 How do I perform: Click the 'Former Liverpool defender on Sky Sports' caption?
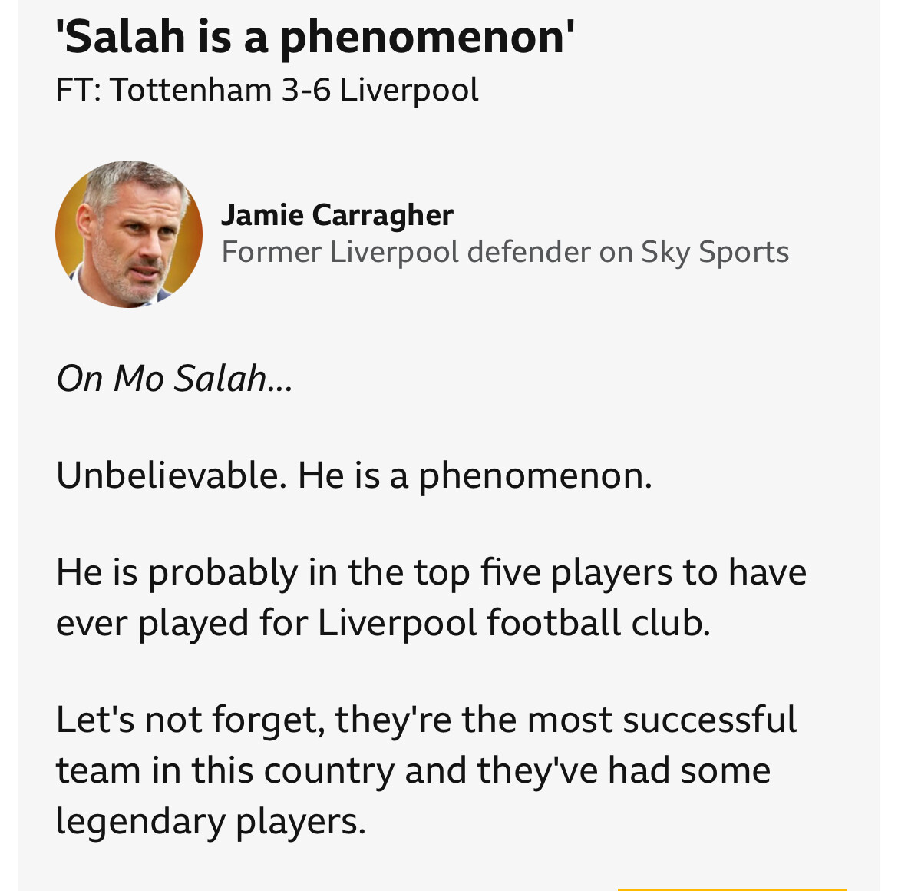pos(505,252)
